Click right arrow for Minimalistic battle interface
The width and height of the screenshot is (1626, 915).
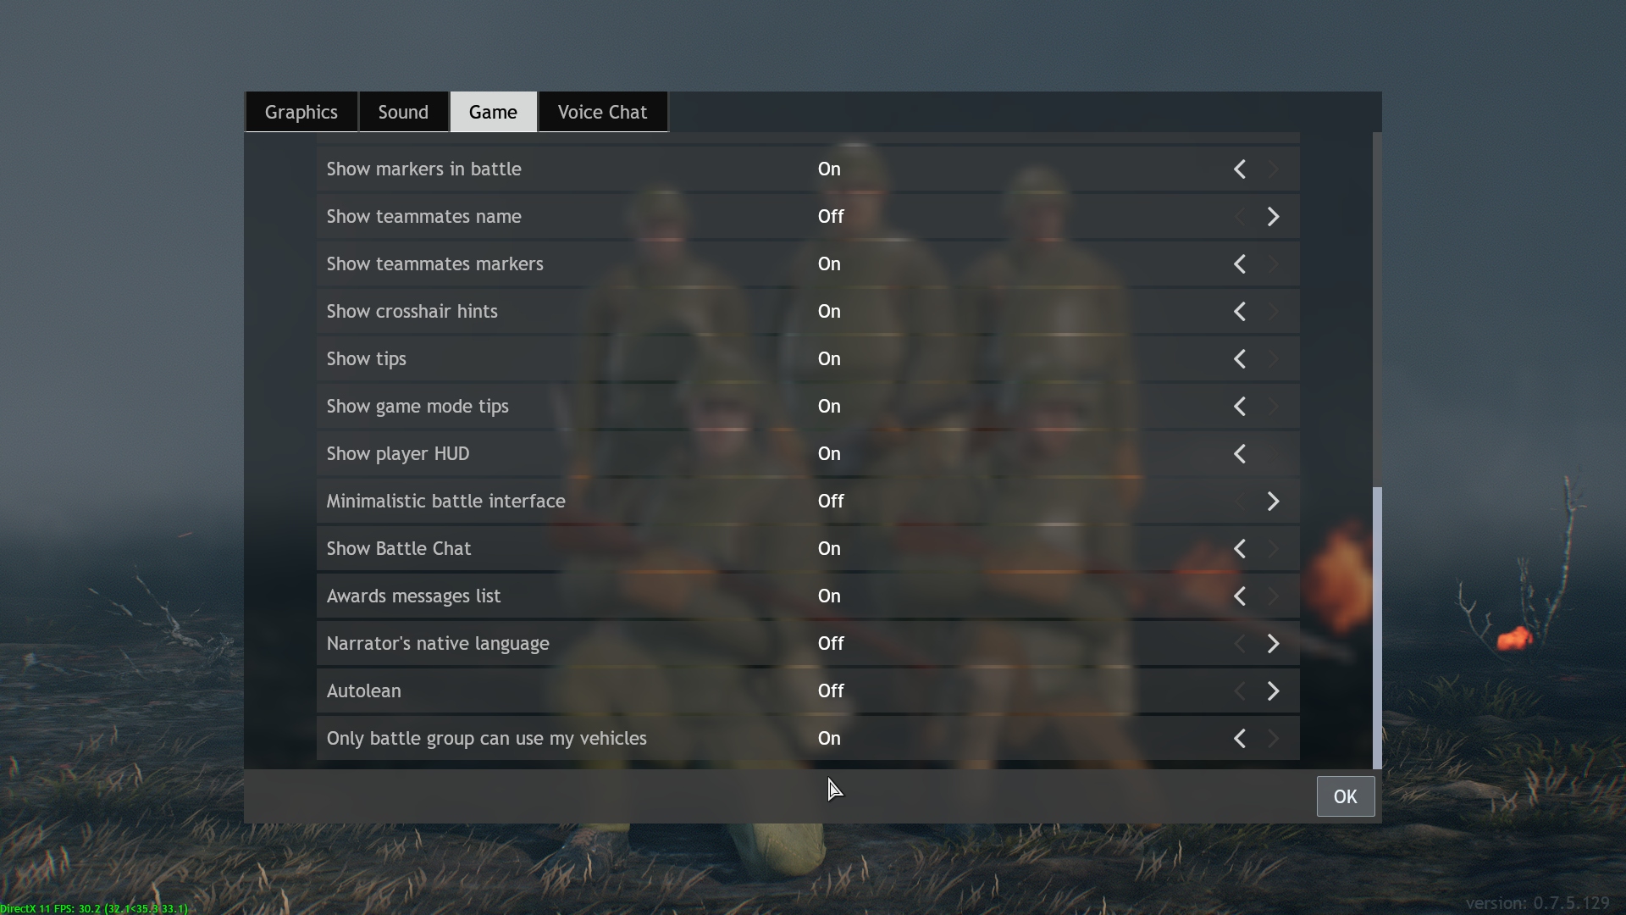(1273, 502)
